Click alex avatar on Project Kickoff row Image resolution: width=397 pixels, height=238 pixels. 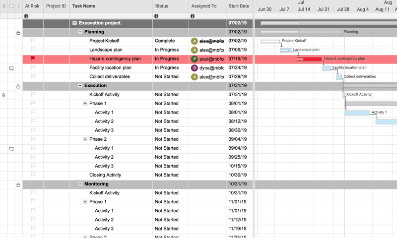coord(194,41)
